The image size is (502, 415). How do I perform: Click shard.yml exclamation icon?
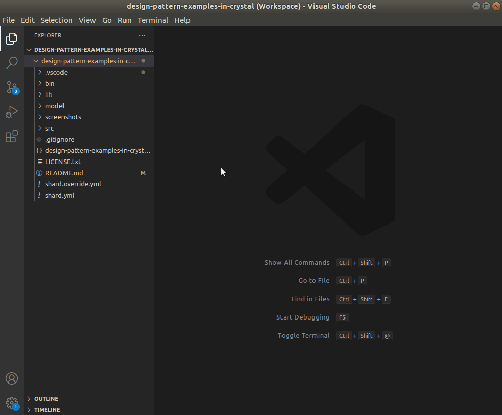[39, 196]
